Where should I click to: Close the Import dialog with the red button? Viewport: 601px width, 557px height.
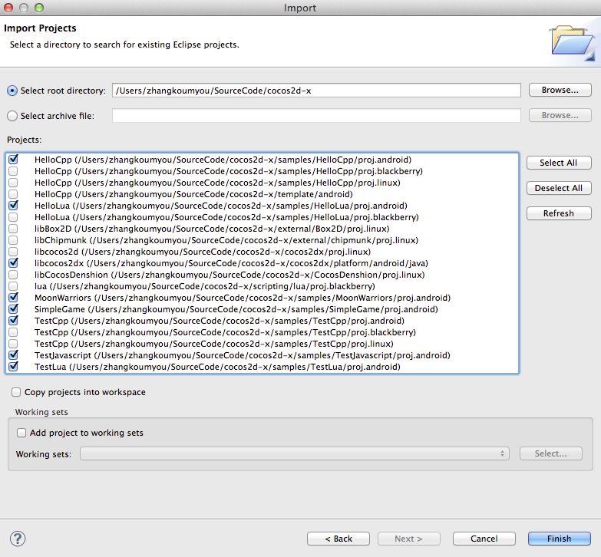tap(8, 8)
